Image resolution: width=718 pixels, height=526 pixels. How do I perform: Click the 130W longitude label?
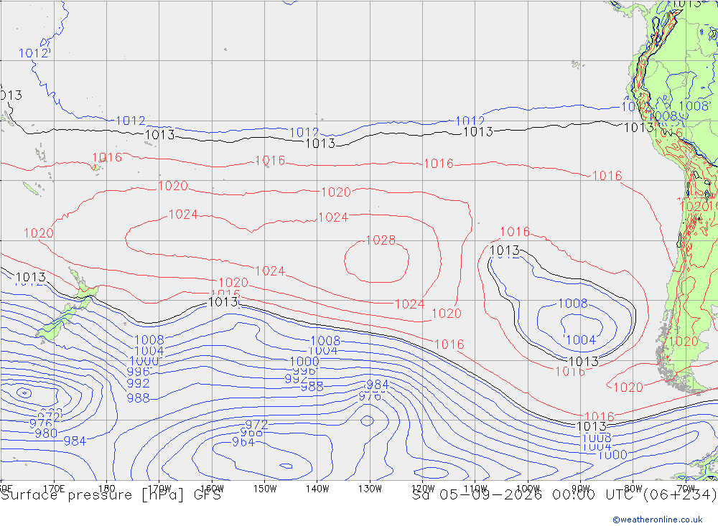(x=370, y=489)
